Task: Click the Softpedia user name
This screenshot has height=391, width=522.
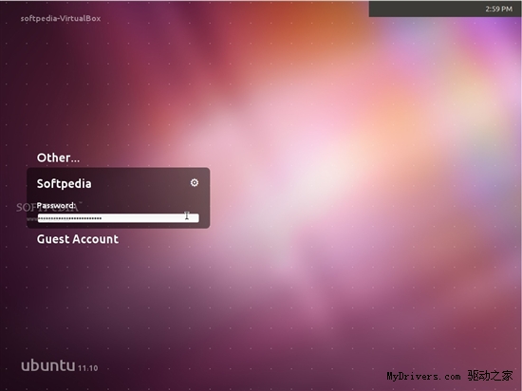Action: [64, 184]
